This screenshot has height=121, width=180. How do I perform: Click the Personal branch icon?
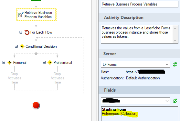pos(9,63)
